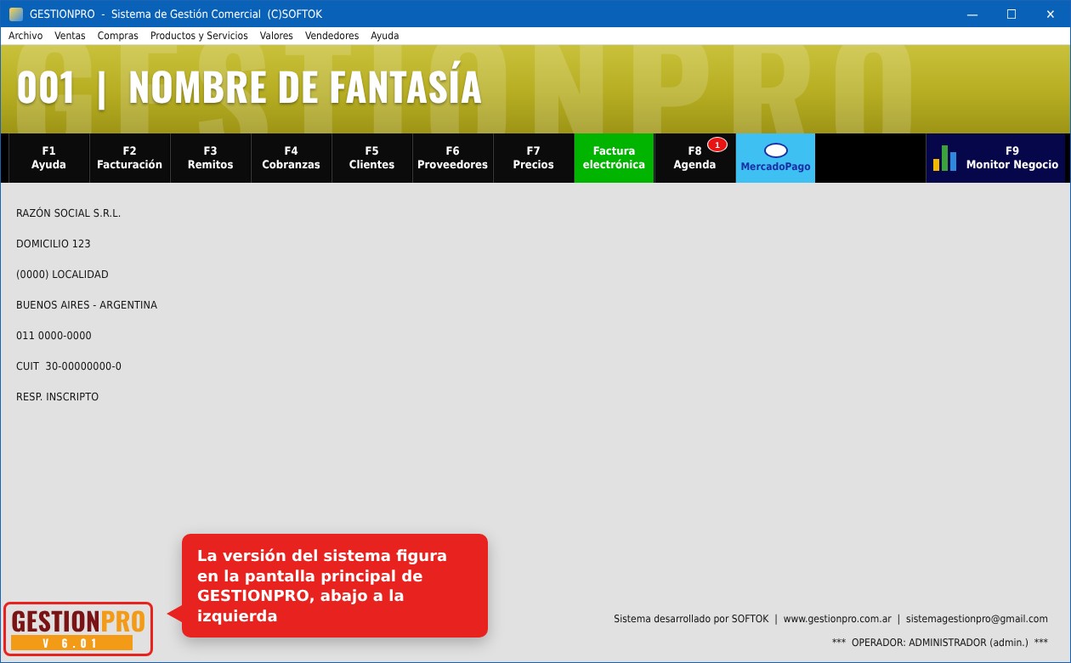This screenshot has height=663, width=1071.
Task: Open the Compras menu
Action: point(118,36)
